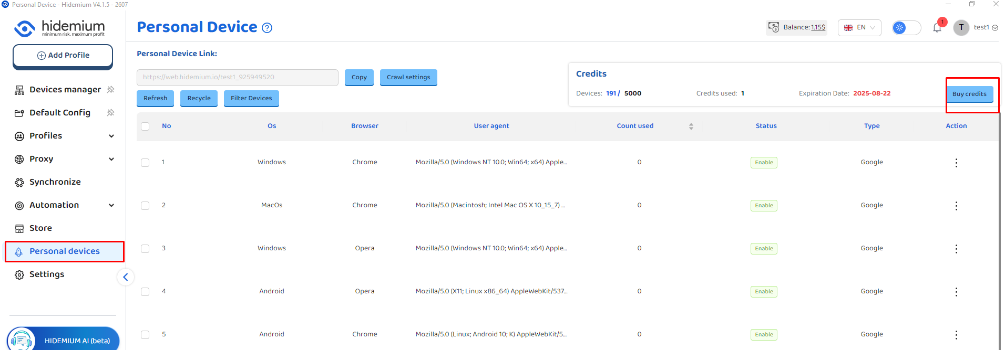Toggle the light/dark theme switch

(x=906, y=28)
